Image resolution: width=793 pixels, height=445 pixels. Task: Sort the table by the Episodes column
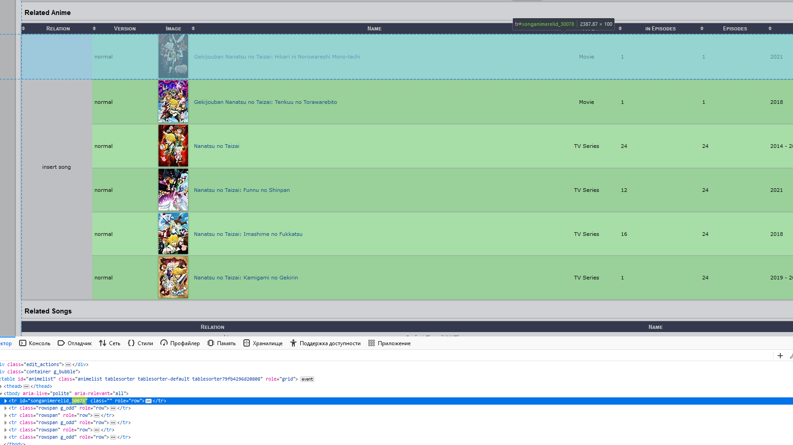pos(734,29)
